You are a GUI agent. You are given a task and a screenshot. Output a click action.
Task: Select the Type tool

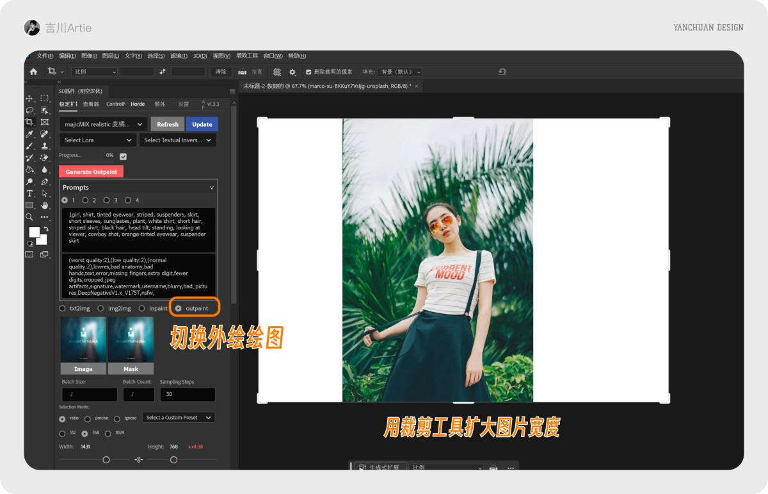29,193
